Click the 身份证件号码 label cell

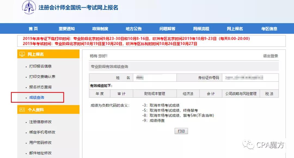(199, 78)
